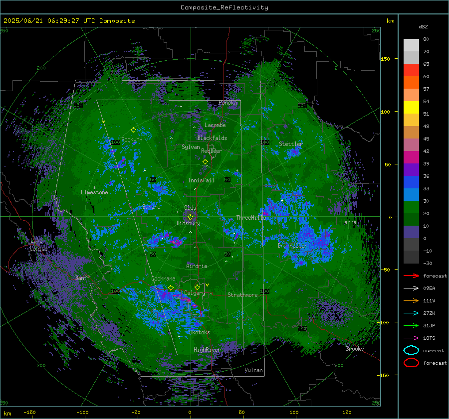Screen dimensions: 449x419
Task: Click the Composite_Reflectivity title text
Action: coord(224,7)
